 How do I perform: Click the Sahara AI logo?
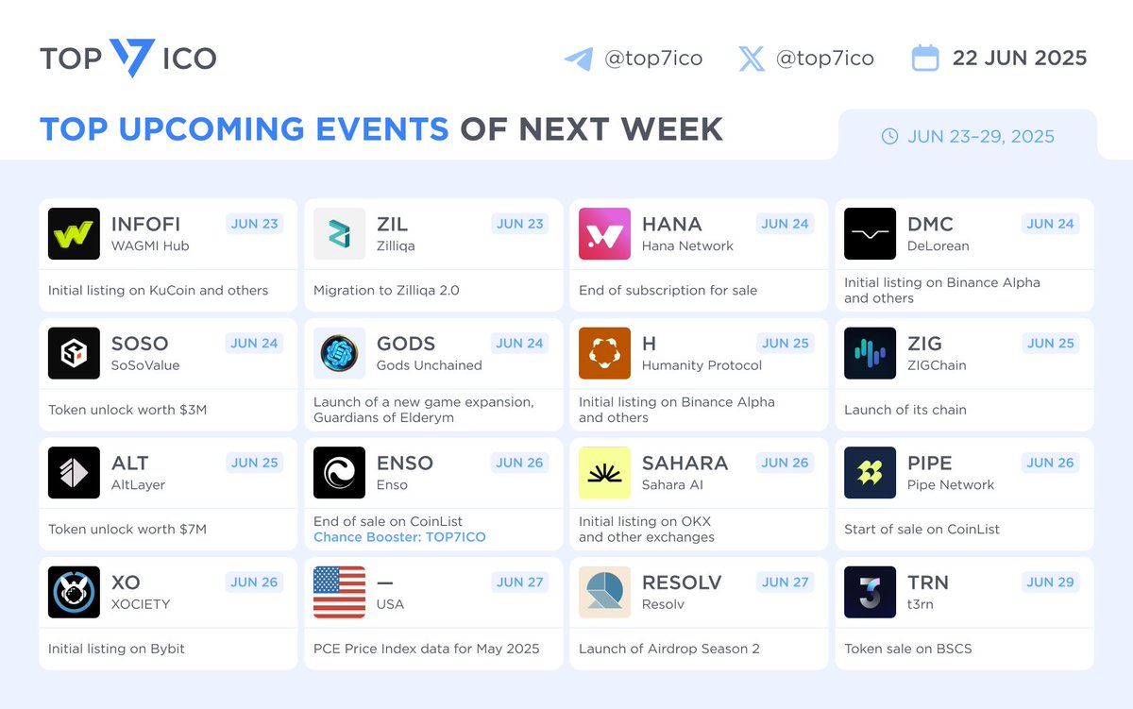604,472
